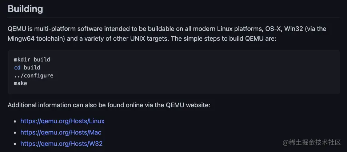Open the qemu.org/Hosts/Mac link
Image resolution: width=347 pixels, height=152 pixels.
point(61,132)
